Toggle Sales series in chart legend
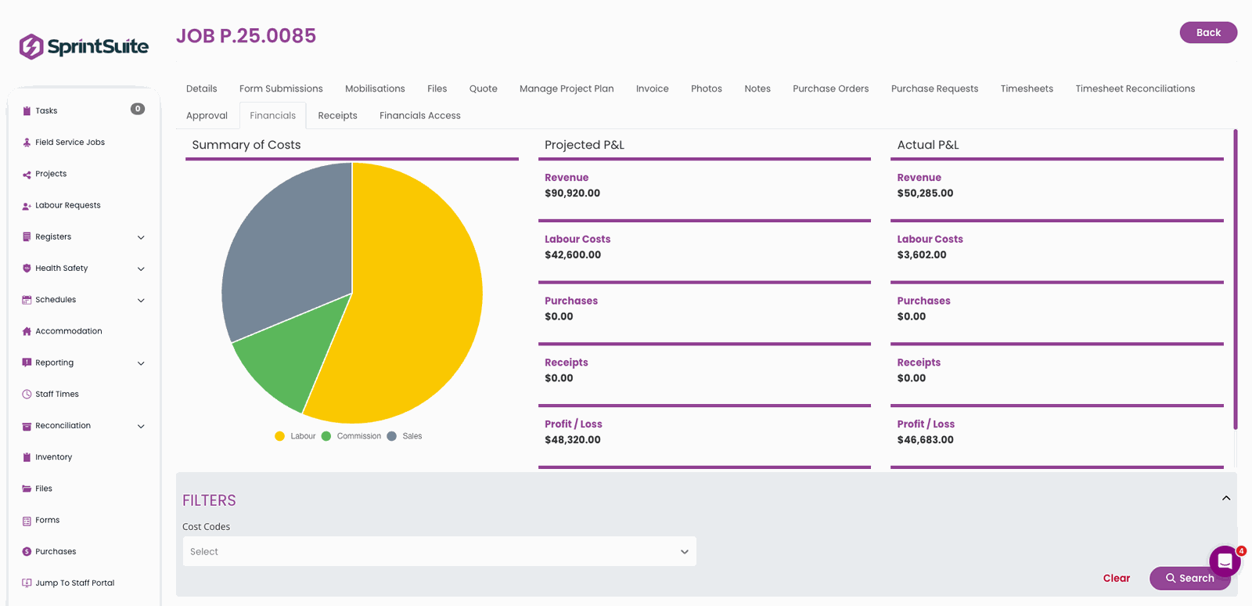Image resolution: width=1252 pixels, height=606 pixels. click(x=405, y=436)
